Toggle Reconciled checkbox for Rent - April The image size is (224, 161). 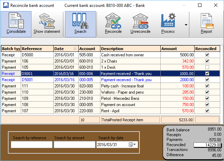point(207,111)
